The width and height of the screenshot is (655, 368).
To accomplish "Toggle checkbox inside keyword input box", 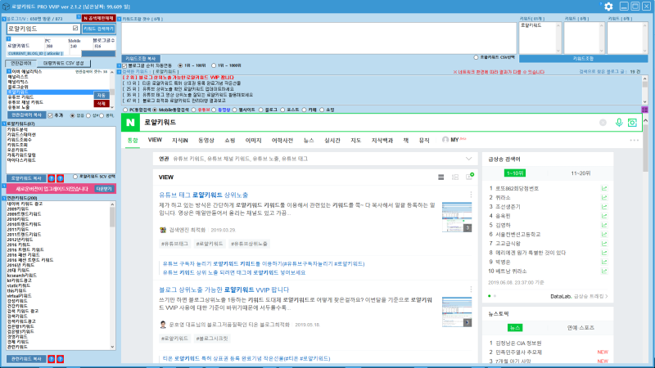I will click(x=75, y=29).
